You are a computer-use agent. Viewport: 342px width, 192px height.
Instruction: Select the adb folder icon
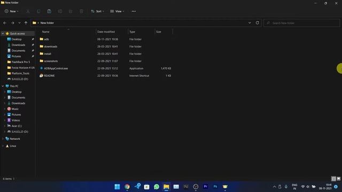pos(42,39)
